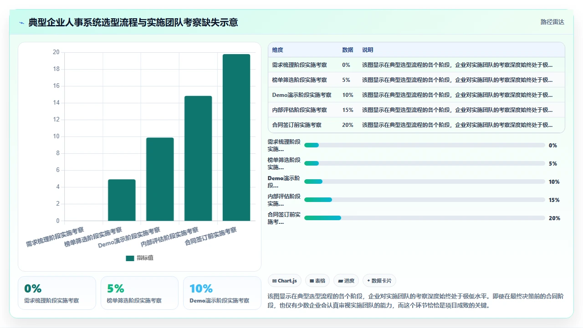The height and width of the screenshot is (328, 583).
Task: Click the 合同签订前实施考察 bar in the chart
Action: 236,137
